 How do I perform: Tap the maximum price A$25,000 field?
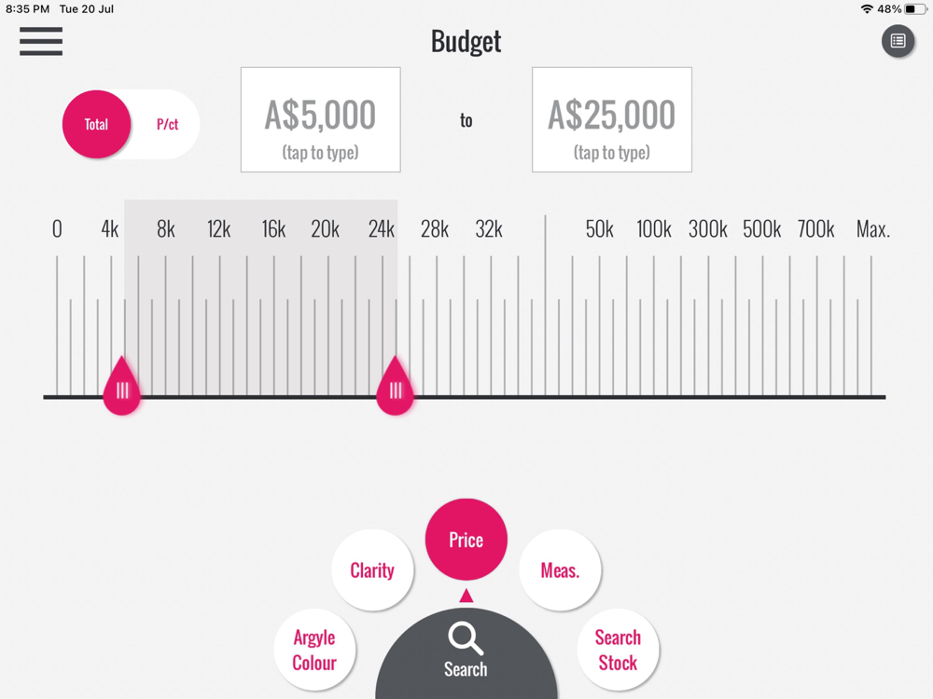[611, 120]
